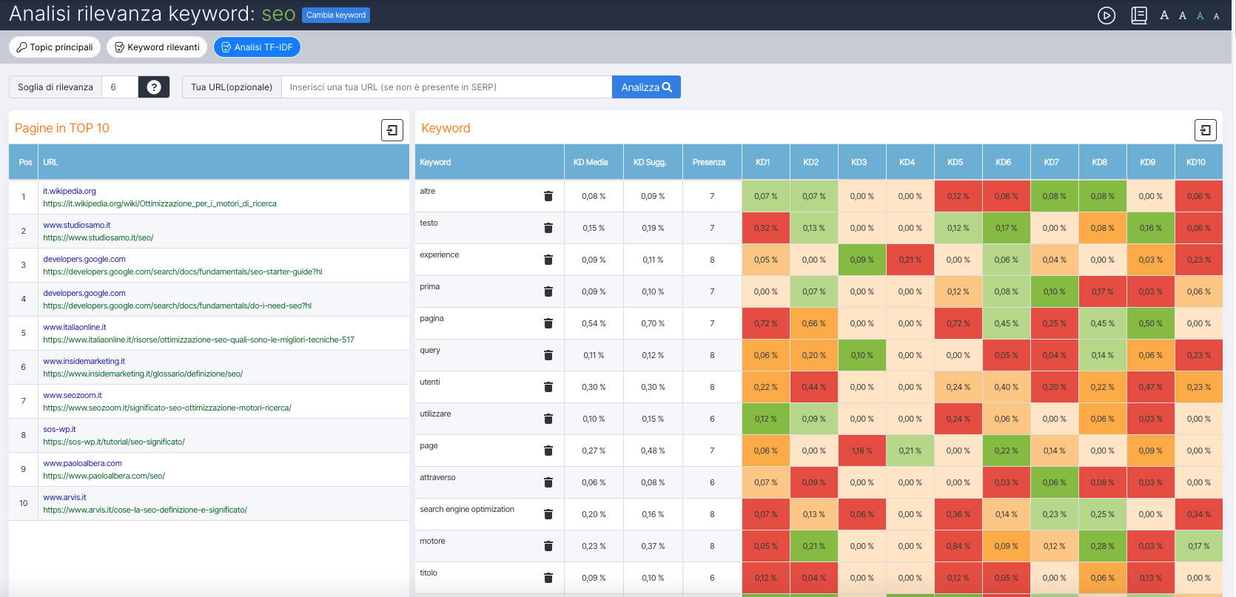Delete 'search engine optimization' keyword trash icon
This screenshot has height=597, width=1236.
tap(548, 514)
